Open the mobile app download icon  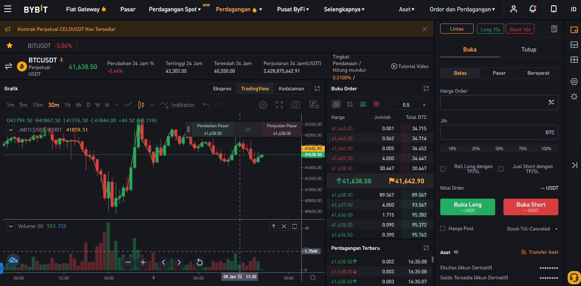554,9
